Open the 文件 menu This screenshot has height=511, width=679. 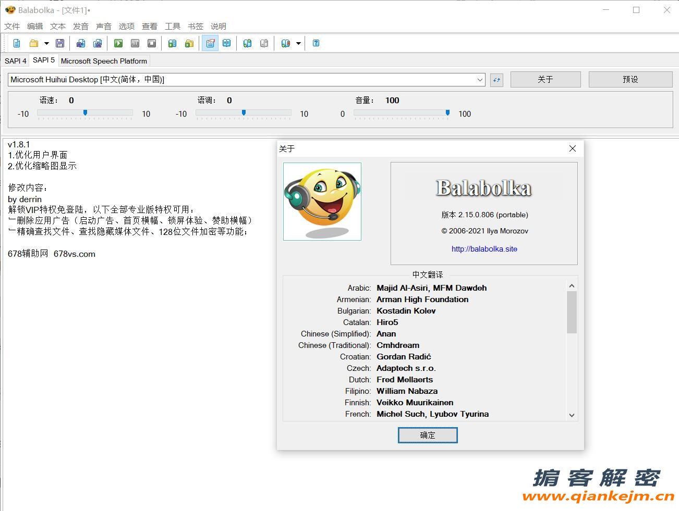click(x=12, y=26)
